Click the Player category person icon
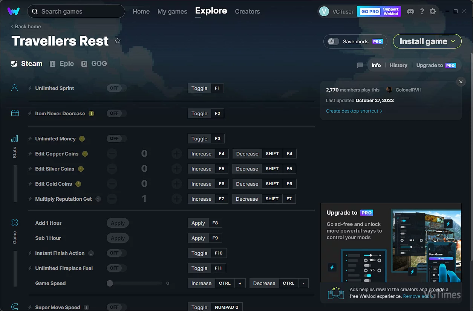This screenshot has width=473, height=311. tap(15, 88)
